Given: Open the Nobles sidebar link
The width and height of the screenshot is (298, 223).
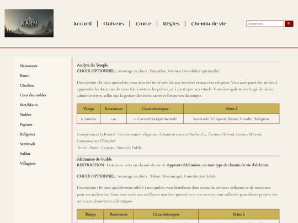Looking at the screenshot, I should 25,115.
